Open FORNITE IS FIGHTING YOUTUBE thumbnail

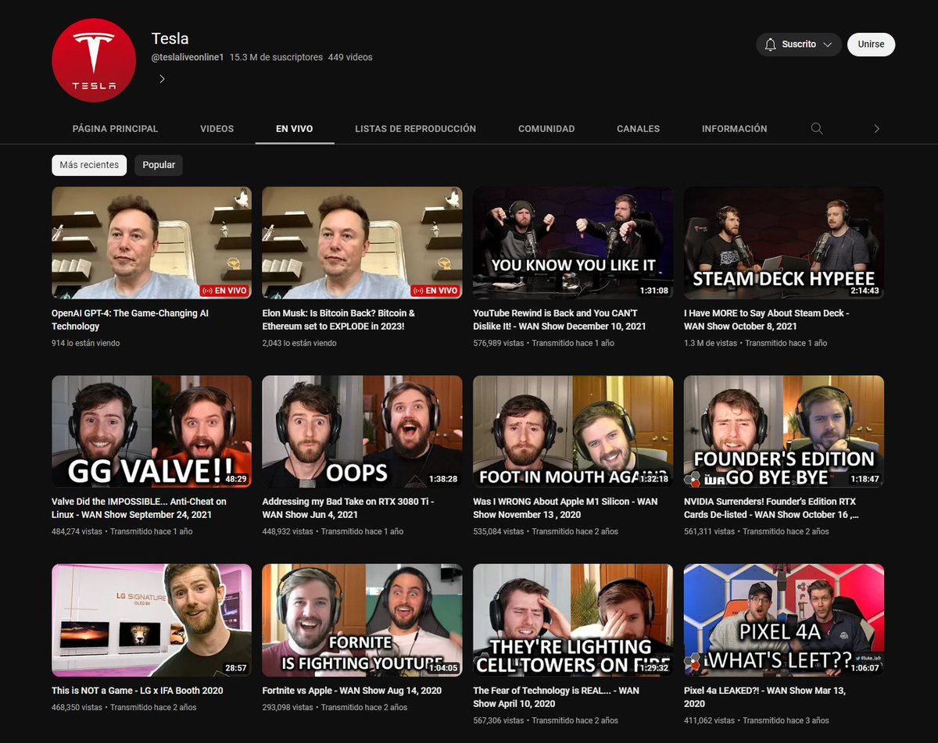point(362,620)
